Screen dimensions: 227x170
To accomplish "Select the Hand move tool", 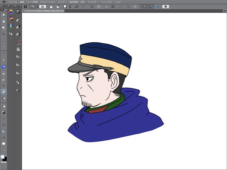I will tap(4, 21).
